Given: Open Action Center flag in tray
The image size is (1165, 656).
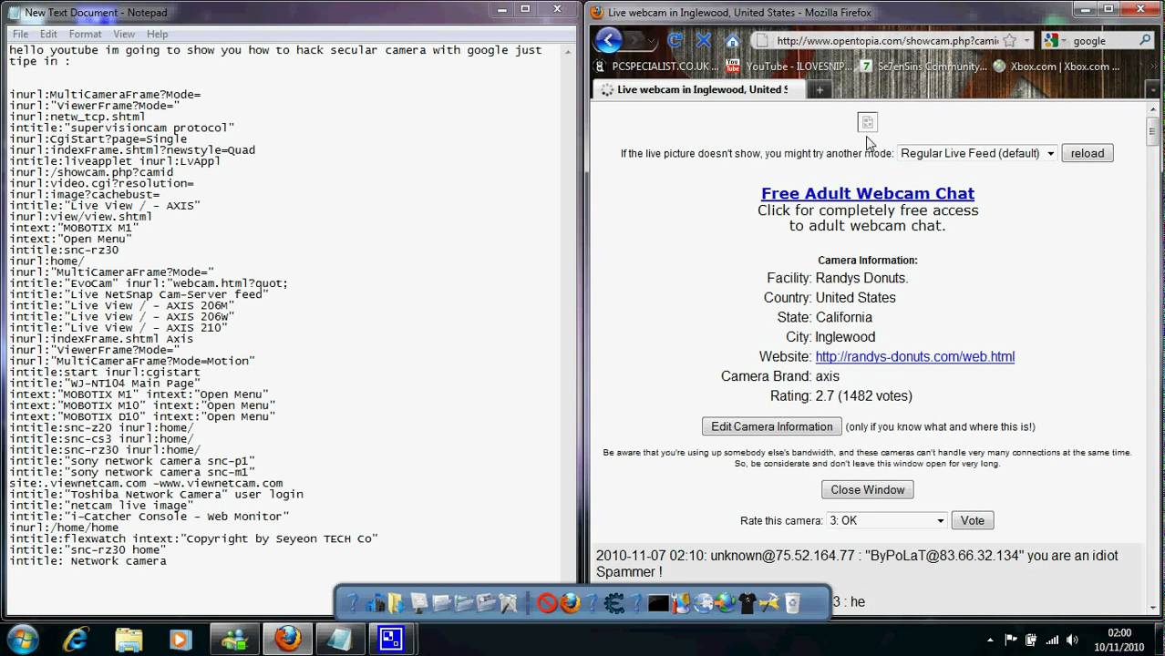Looking at the screenshot, I should click(x=1010, y=640).
